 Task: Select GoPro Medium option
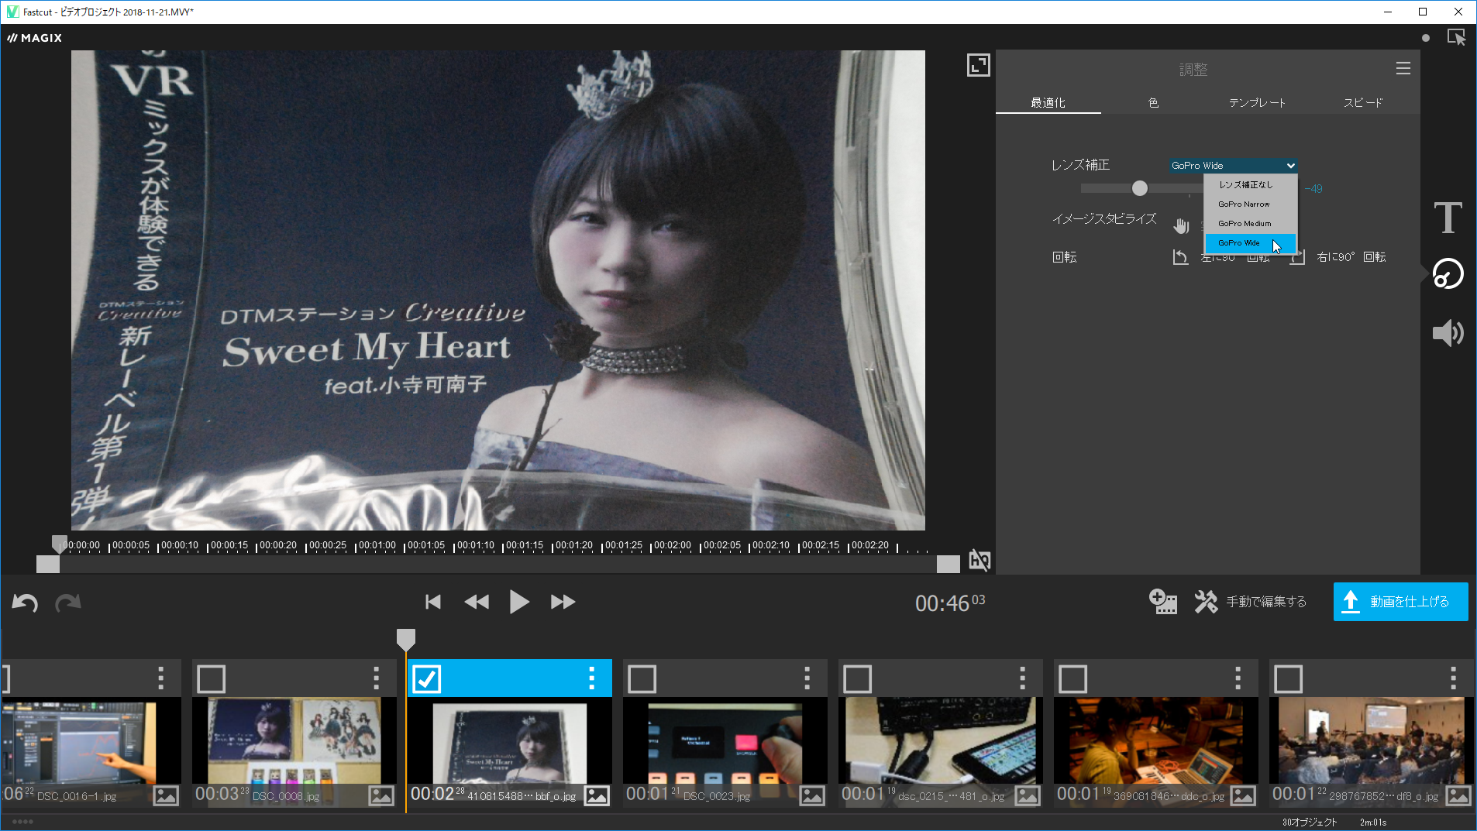coord(1249,224)
